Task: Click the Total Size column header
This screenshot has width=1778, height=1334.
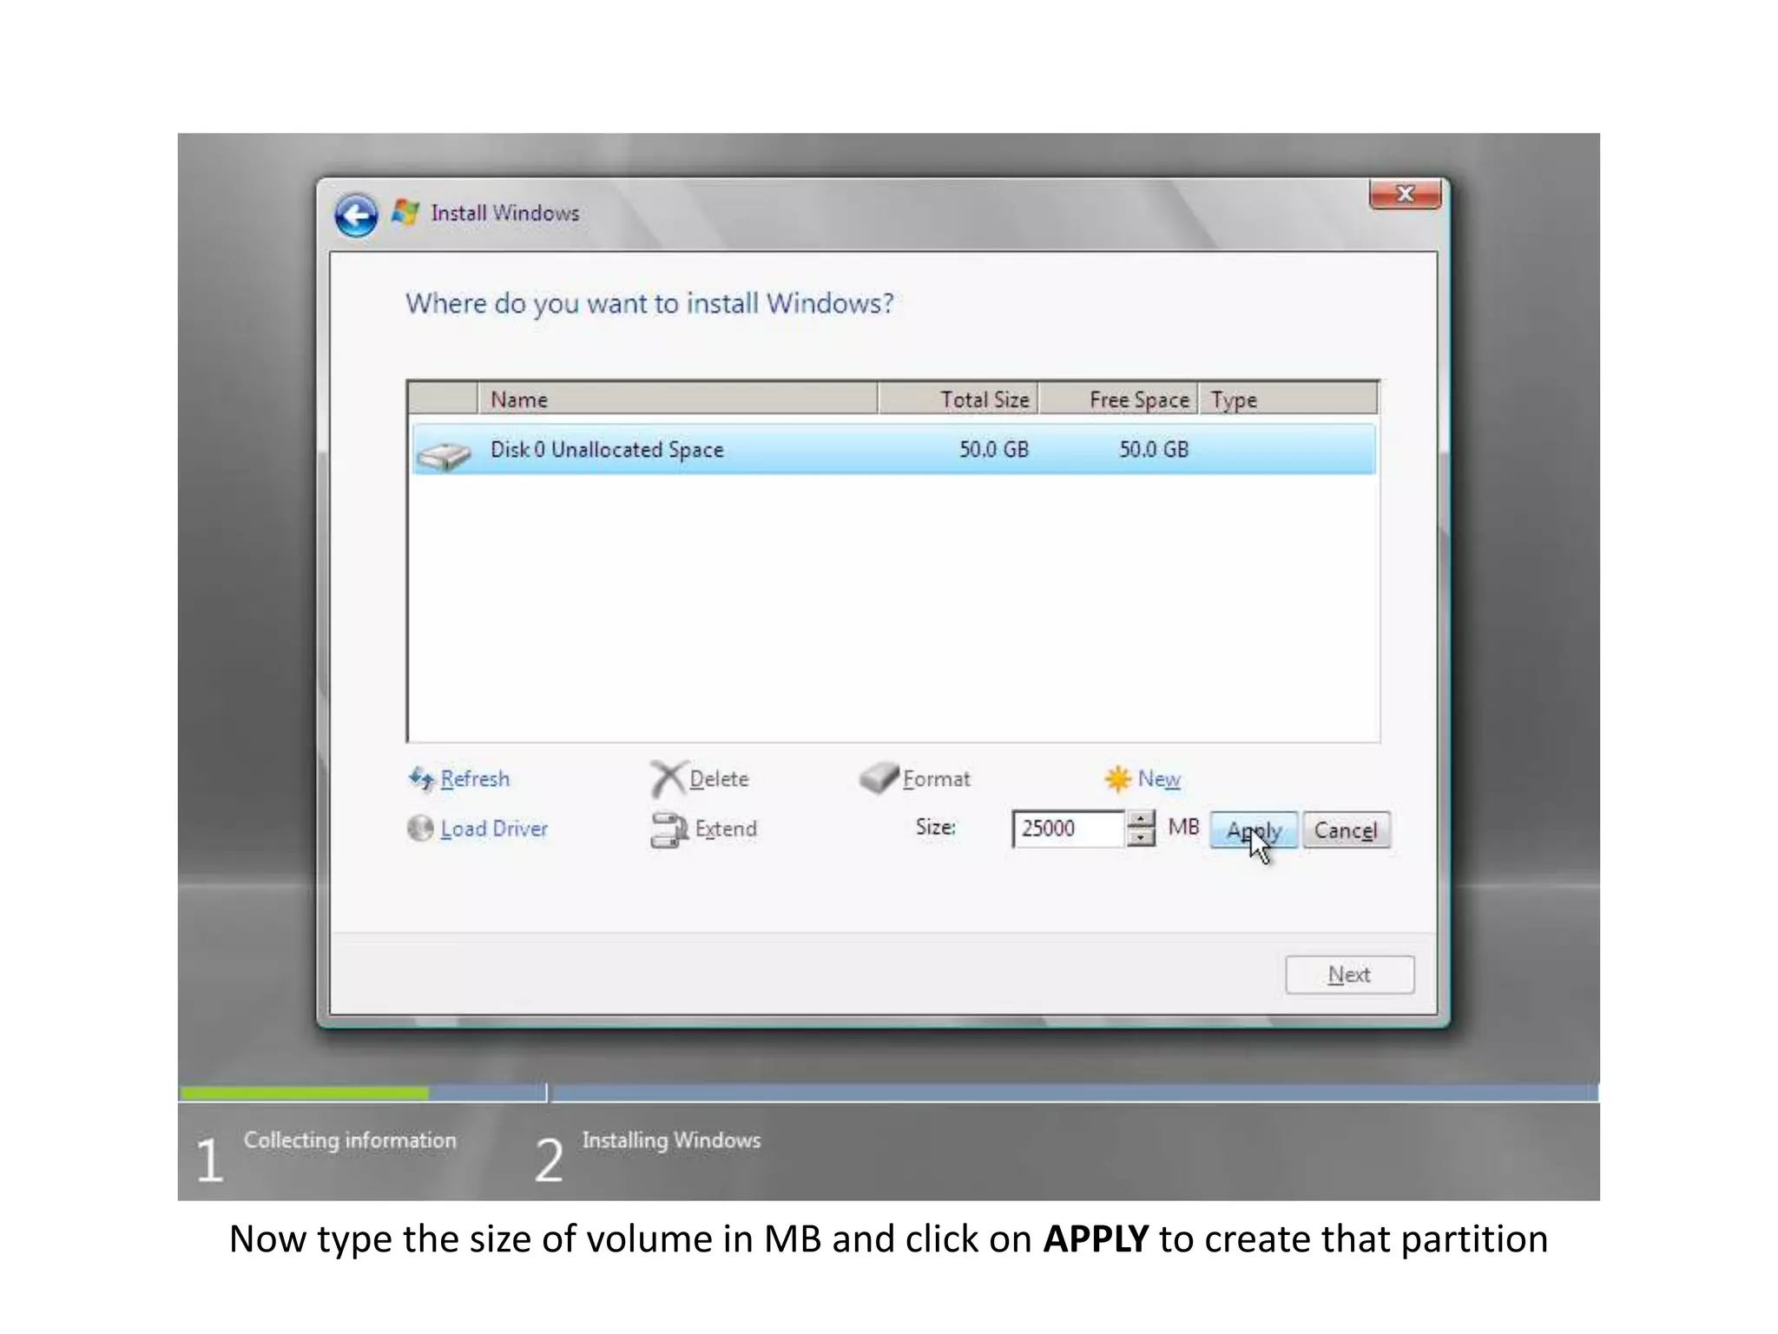Action: coord(958,400)
